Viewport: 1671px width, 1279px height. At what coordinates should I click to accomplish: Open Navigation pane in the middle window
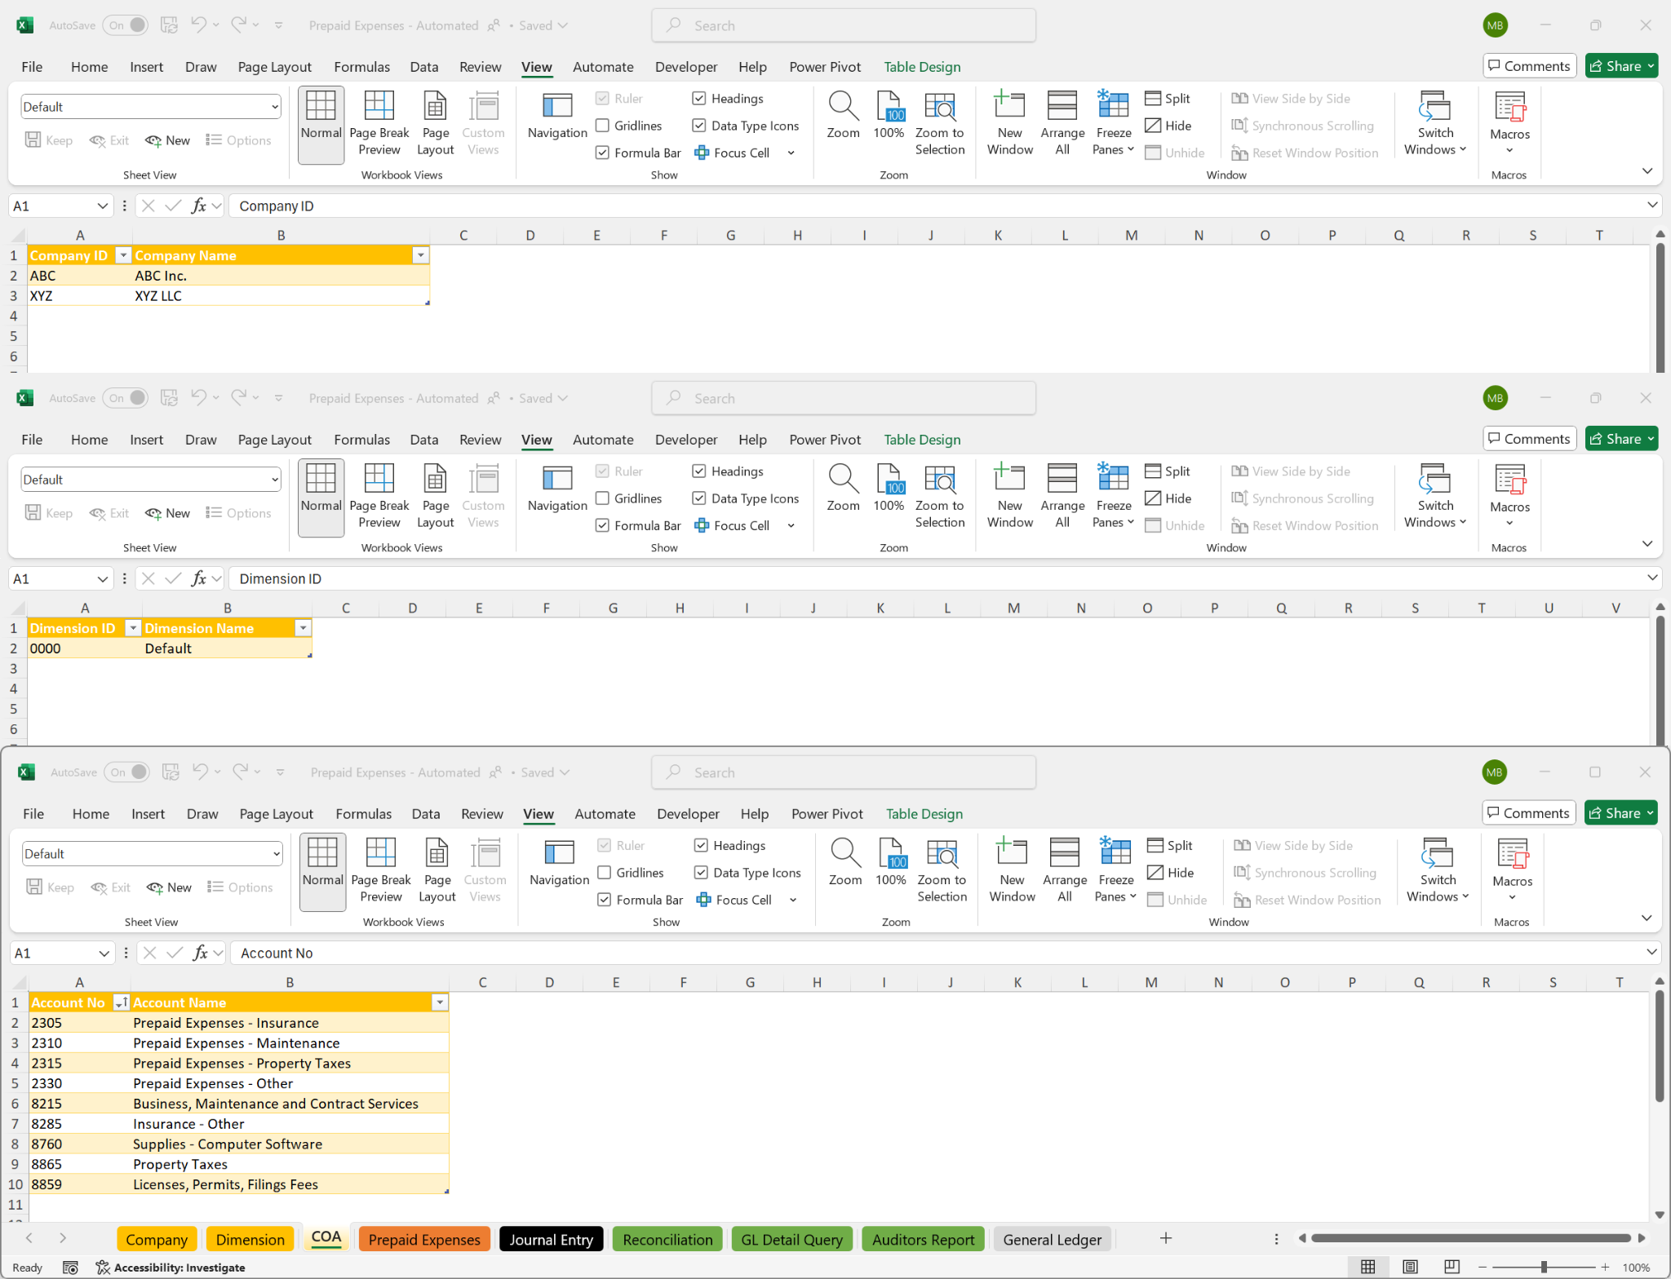(x=557, y=488)
